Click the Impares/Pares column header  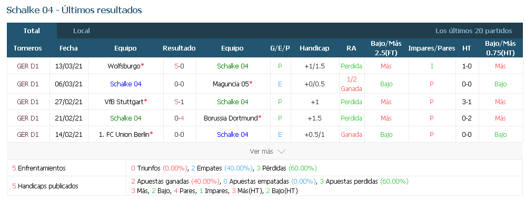[x=432, y=48]
